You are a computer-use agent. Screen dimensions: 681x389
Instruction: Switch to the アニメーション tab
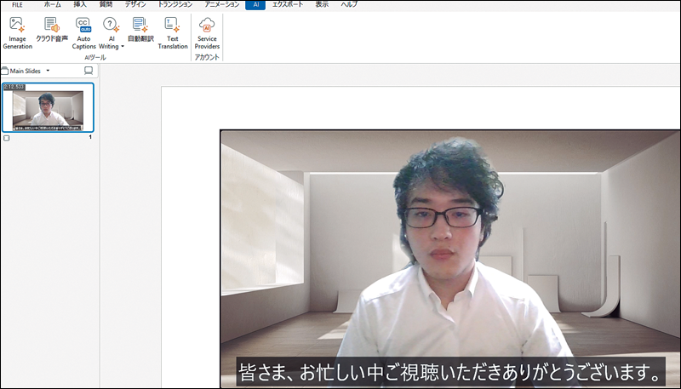221,4
